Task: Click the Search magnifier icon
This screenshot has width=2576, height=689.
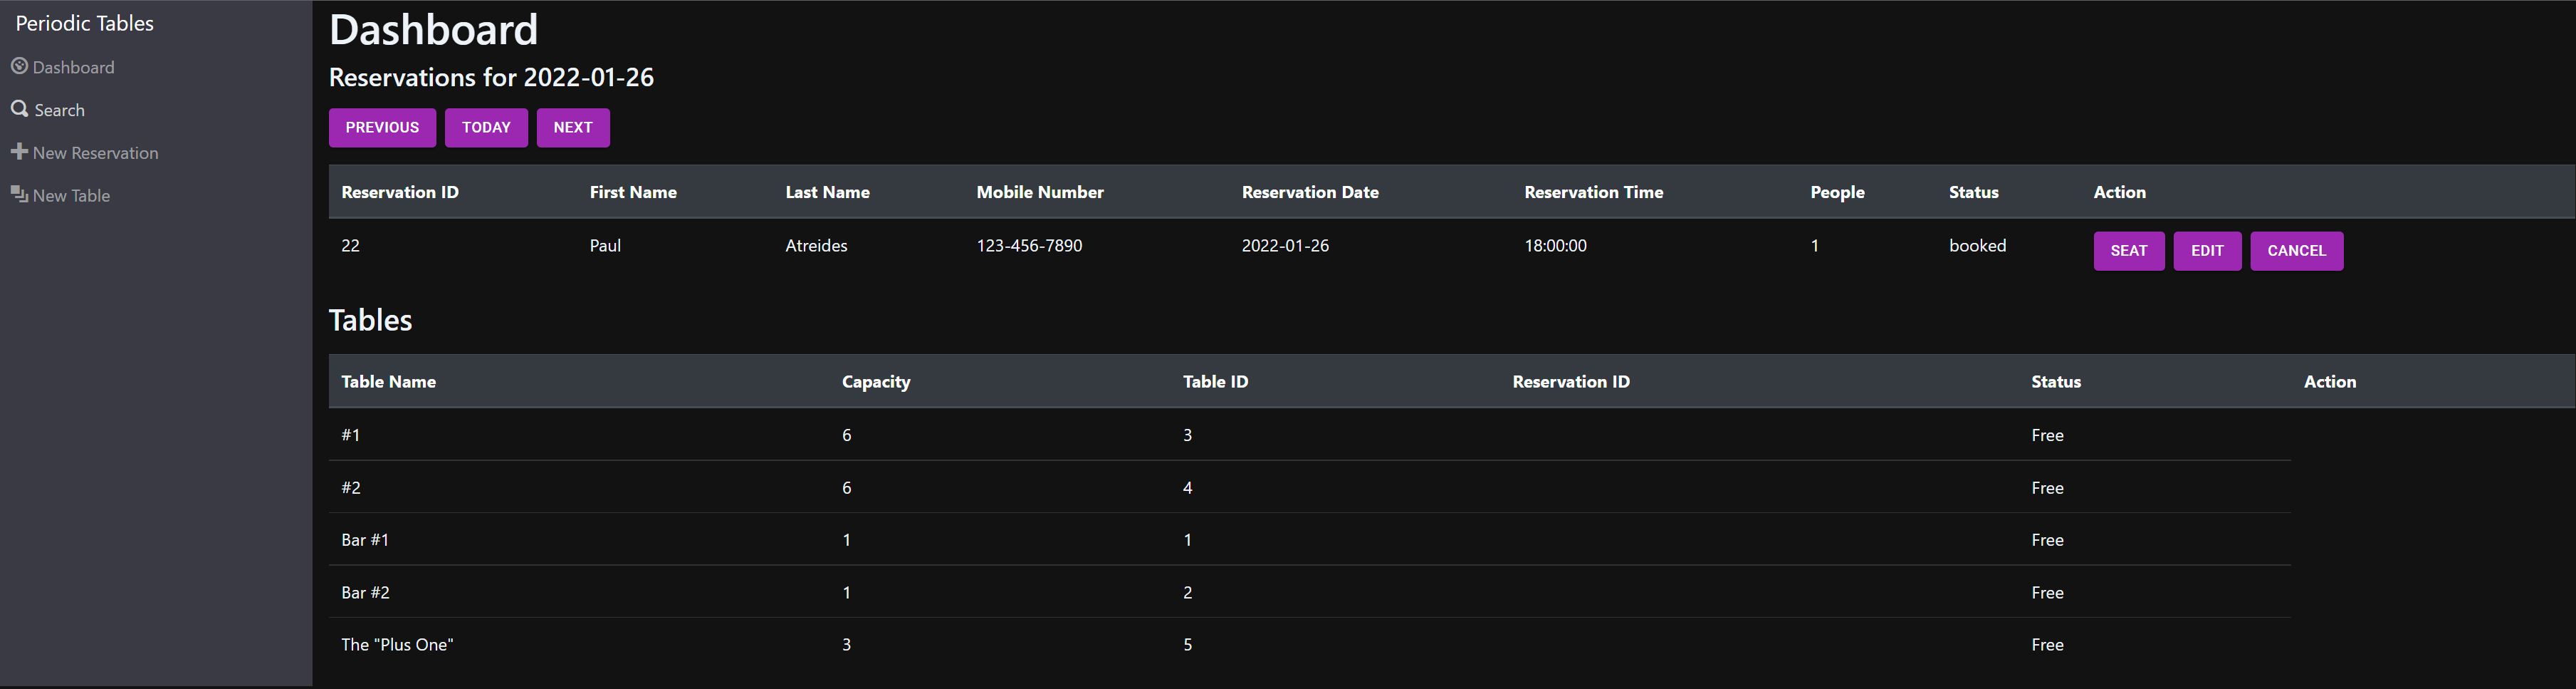Action: click(19, 109)
